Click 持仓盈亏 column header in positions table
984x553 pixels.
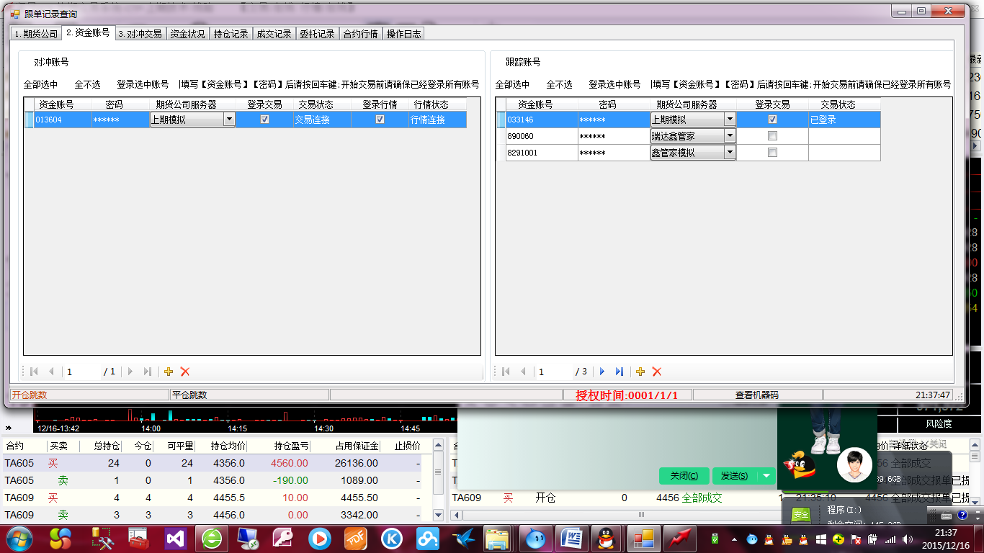[x=291, y=446]
